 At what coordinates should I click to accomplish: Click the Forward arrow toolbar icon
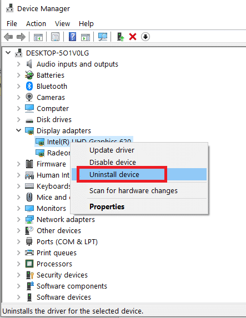coord(21,37)
